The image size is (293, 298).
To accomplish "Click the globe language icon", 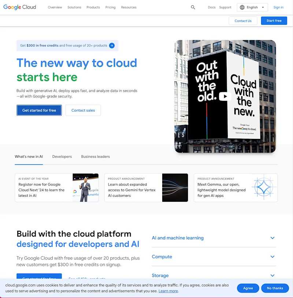I will click(x=242, y=7).
